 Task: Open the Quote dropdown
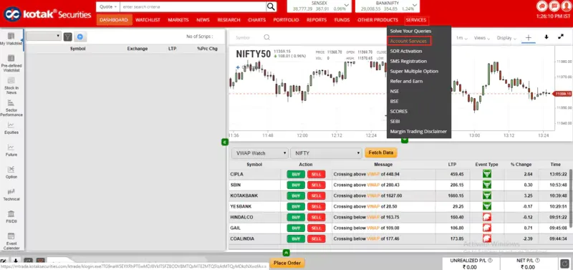[109, 6]
